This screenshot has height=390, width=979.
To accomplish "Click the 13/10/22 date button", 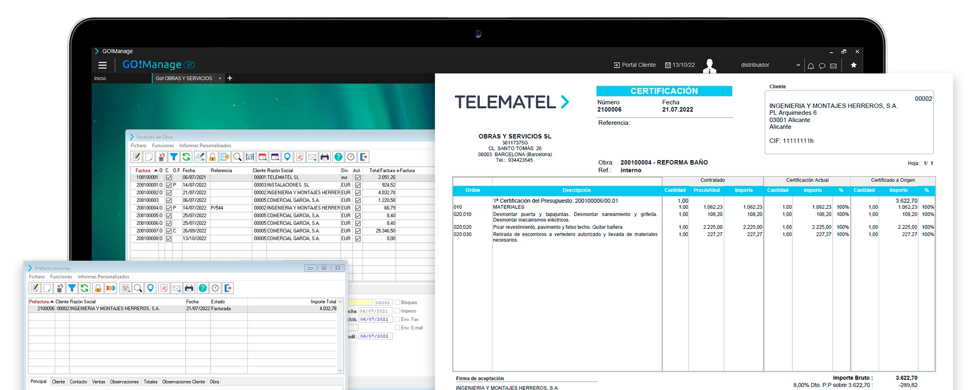I will (680, 65).
